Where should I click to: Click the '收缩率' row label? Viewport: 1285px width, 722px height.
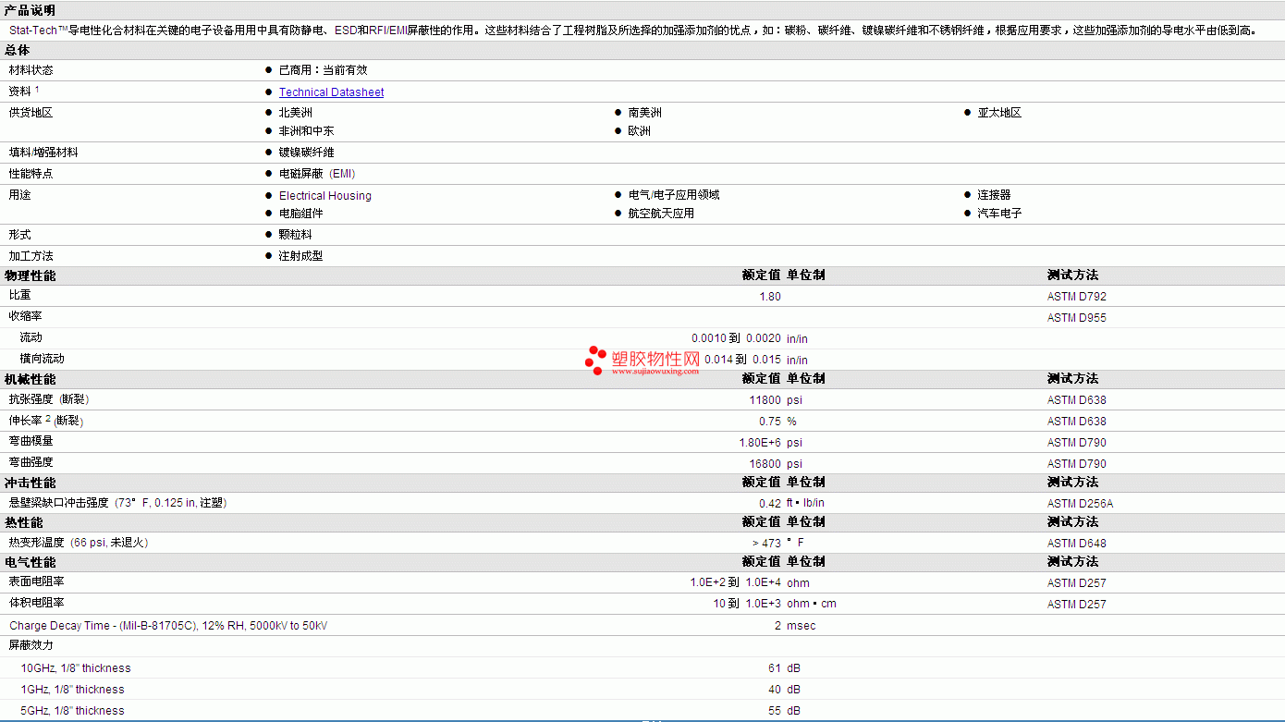[25, 316]
